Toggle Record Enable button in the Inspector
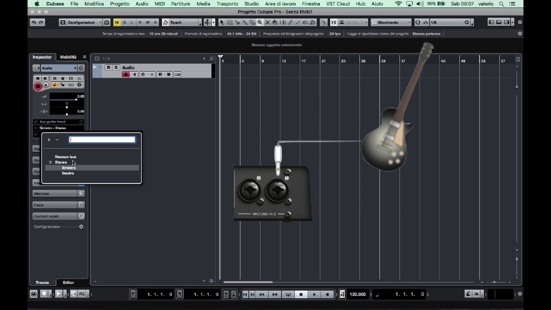The width and height of the screenshot is (551, 310). coord(38,86)
